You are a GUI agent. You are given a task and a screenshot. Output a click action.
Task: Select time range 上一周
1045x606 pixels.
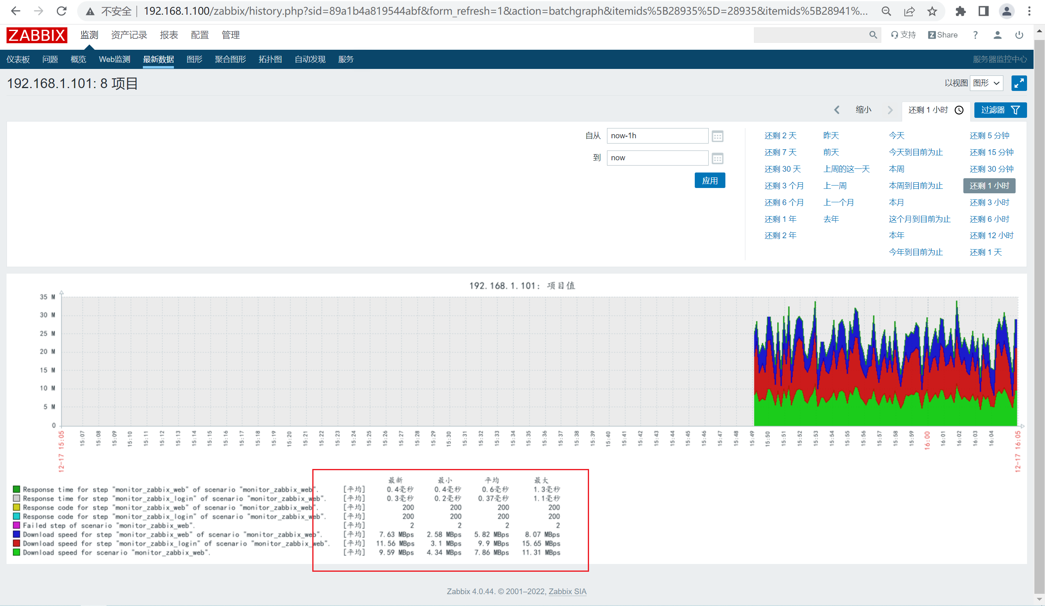pos(835,186)
